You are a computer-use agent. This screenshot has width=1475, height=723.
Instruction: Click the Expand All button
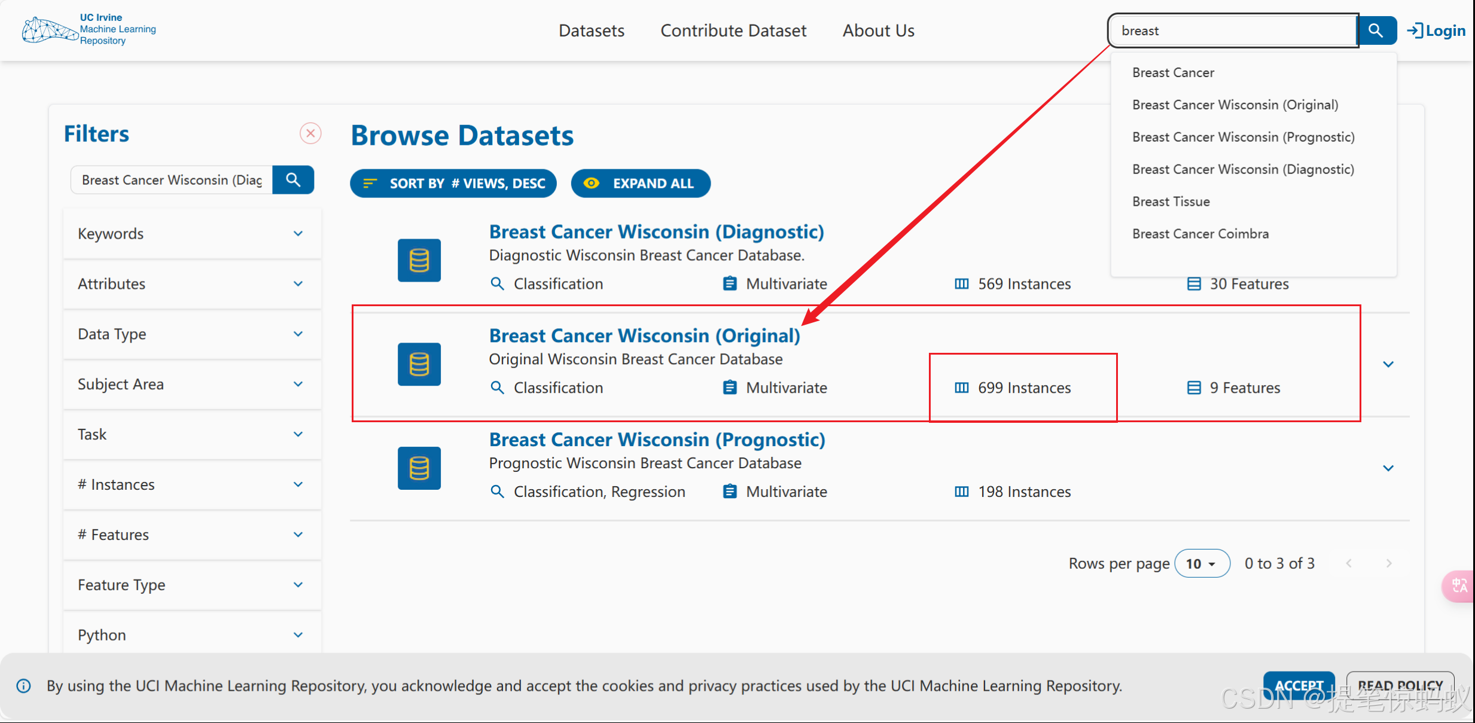pyautogui.click(x=641, y=184)
